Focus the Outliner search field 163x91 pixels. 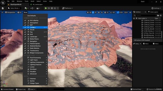click(x=145, y=15)
